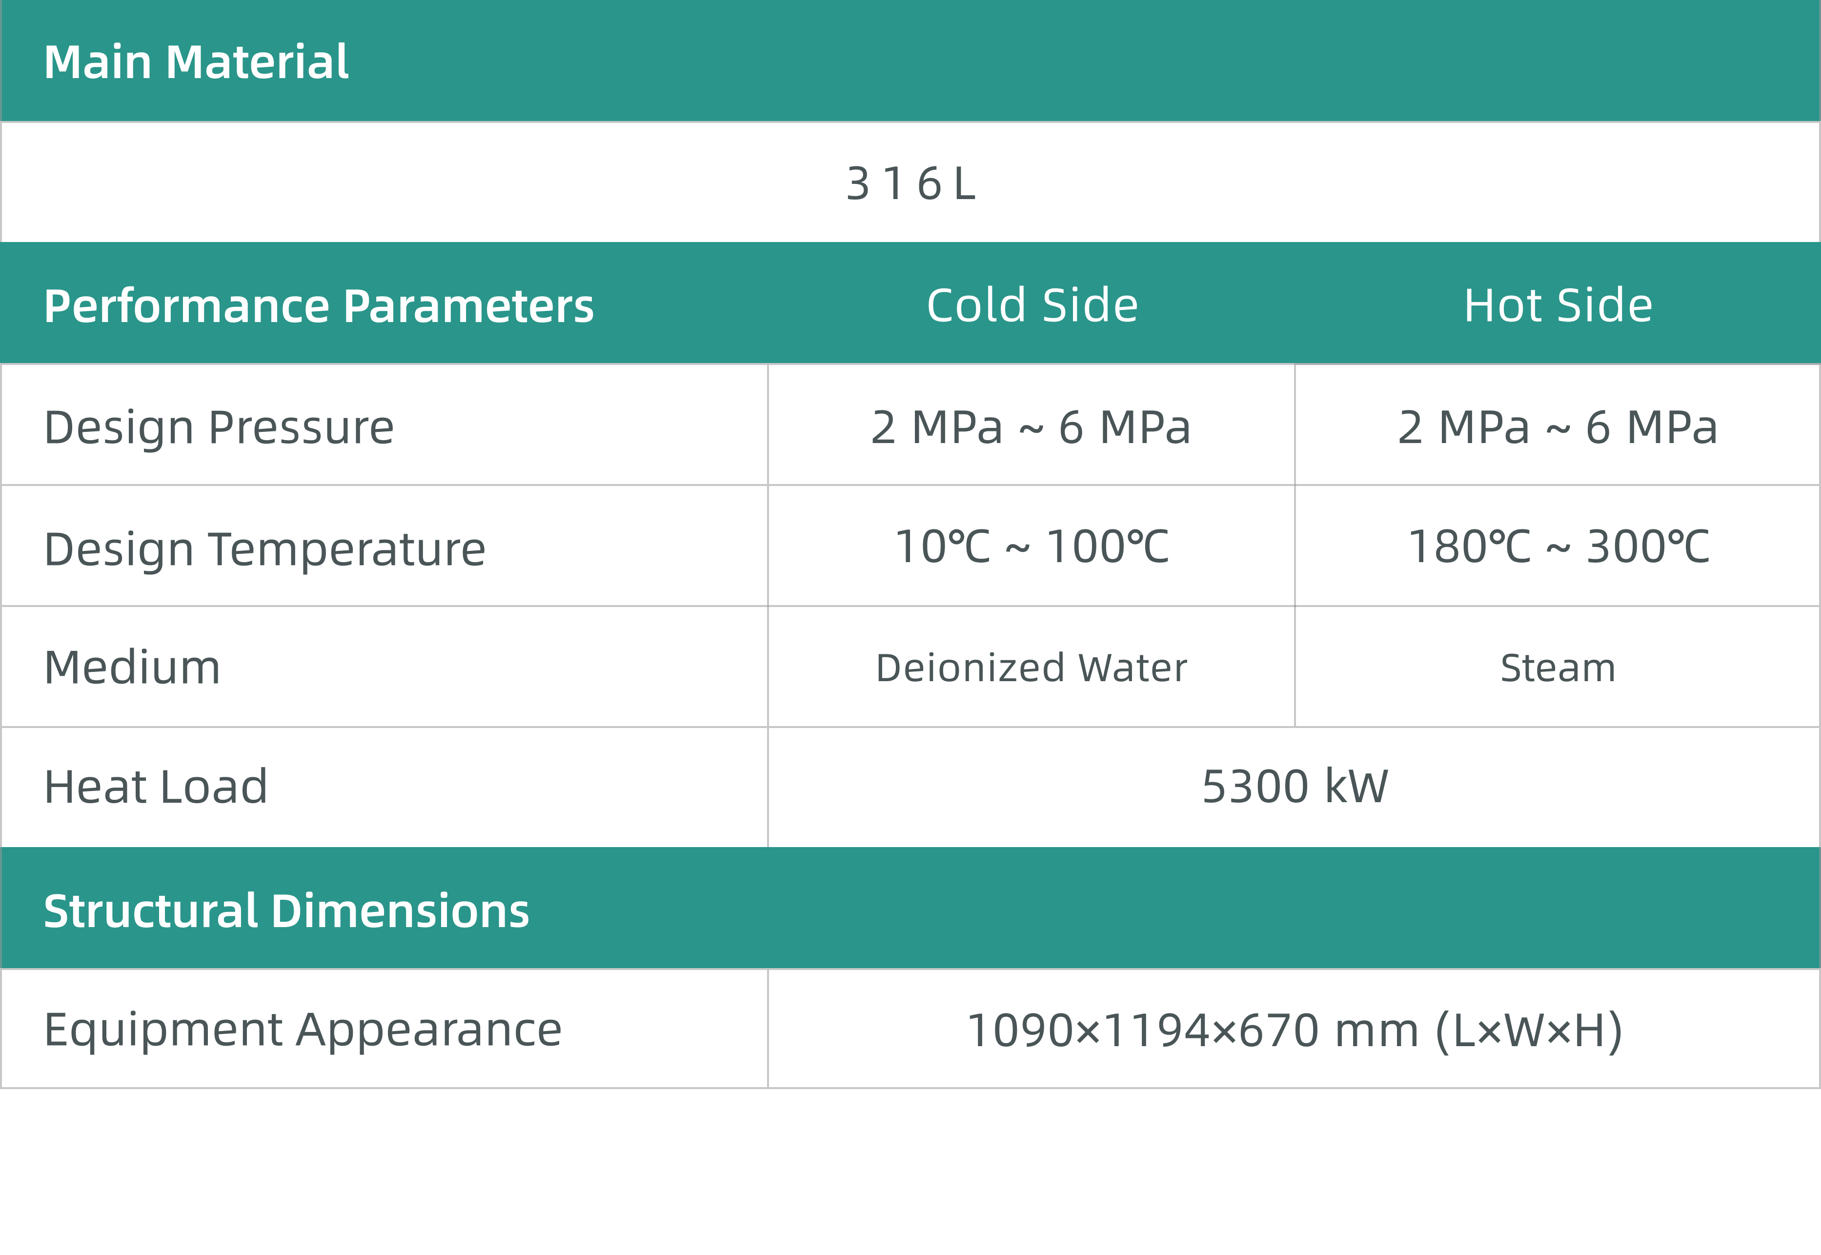This screenshot has height=1255, width=1821.
Task: Select the Equipment Appearance row label
Action: tap(303, 1030)
